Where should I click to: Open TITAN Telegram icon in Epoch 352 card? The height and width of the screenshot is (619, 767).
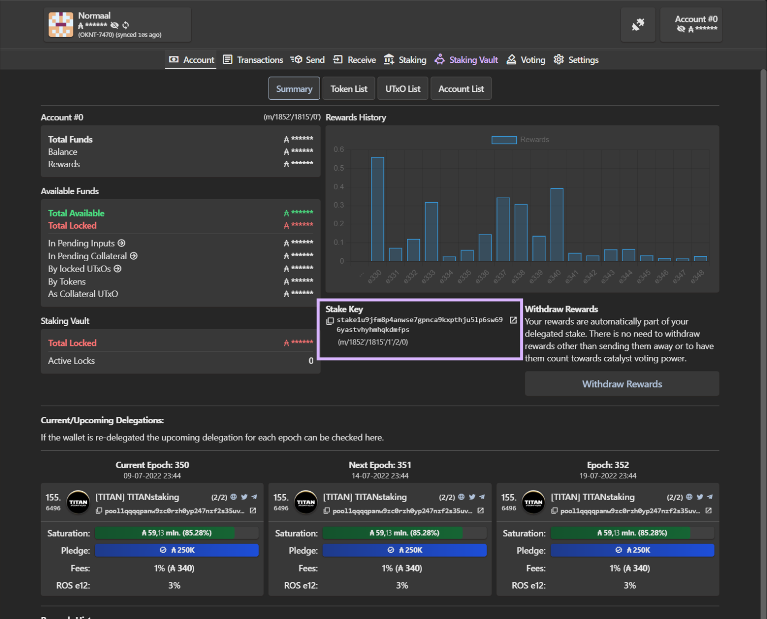(x=710, y=497)
